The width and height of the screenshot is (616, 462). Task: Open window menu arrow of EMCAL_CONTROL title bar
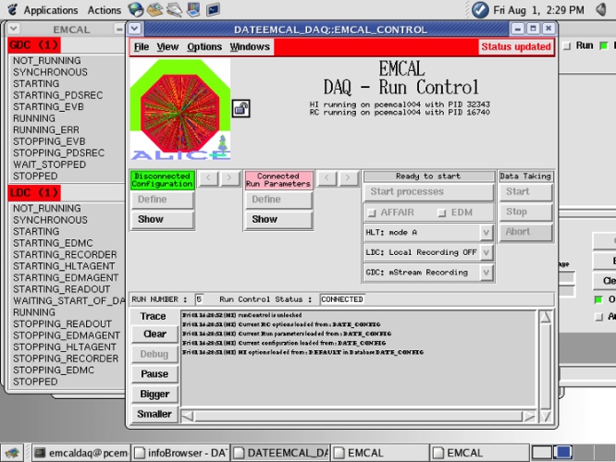tap(135, 29)
